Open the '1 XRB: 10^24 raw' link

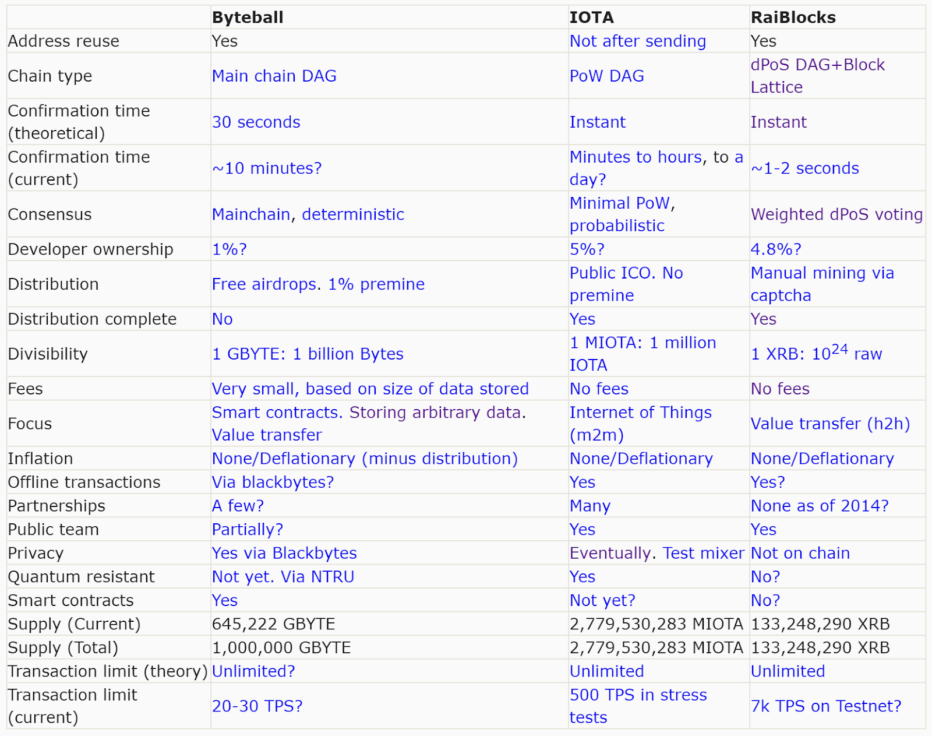816,353
